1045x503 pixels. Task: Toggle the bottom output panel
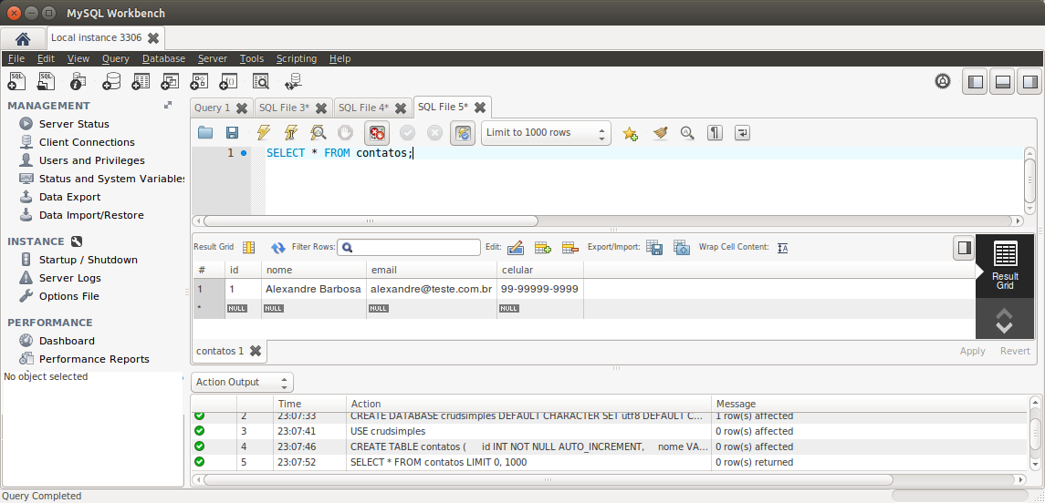pos(1002,81)
